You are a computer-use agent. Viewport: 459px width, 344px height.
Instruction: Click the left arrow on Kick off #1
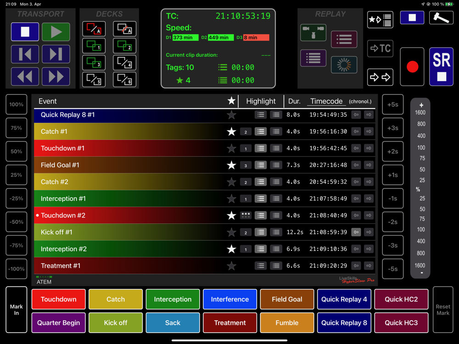coord(356,232)
